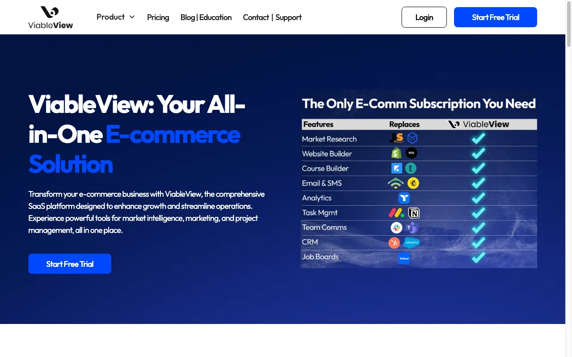Click the 'Market Research' feature label
Image resolution: width=572 pixels, height=357 pixels.
click(x=329, y=139)
